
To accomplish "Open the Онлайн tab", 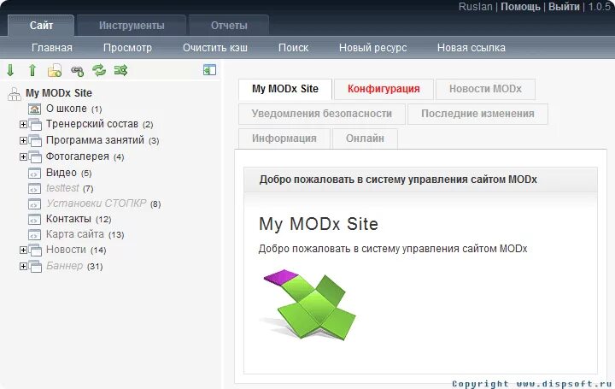I will coord(365,139).
